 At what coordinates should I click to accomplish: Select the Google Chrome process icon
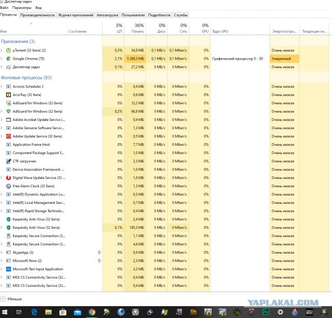coord(8,59)
